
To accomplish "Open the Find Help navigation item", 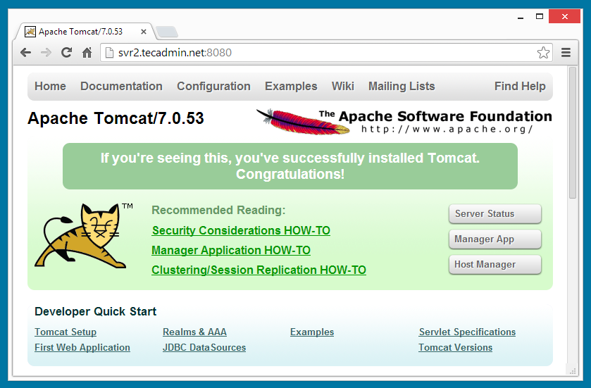I will click(x=520, y=87).
